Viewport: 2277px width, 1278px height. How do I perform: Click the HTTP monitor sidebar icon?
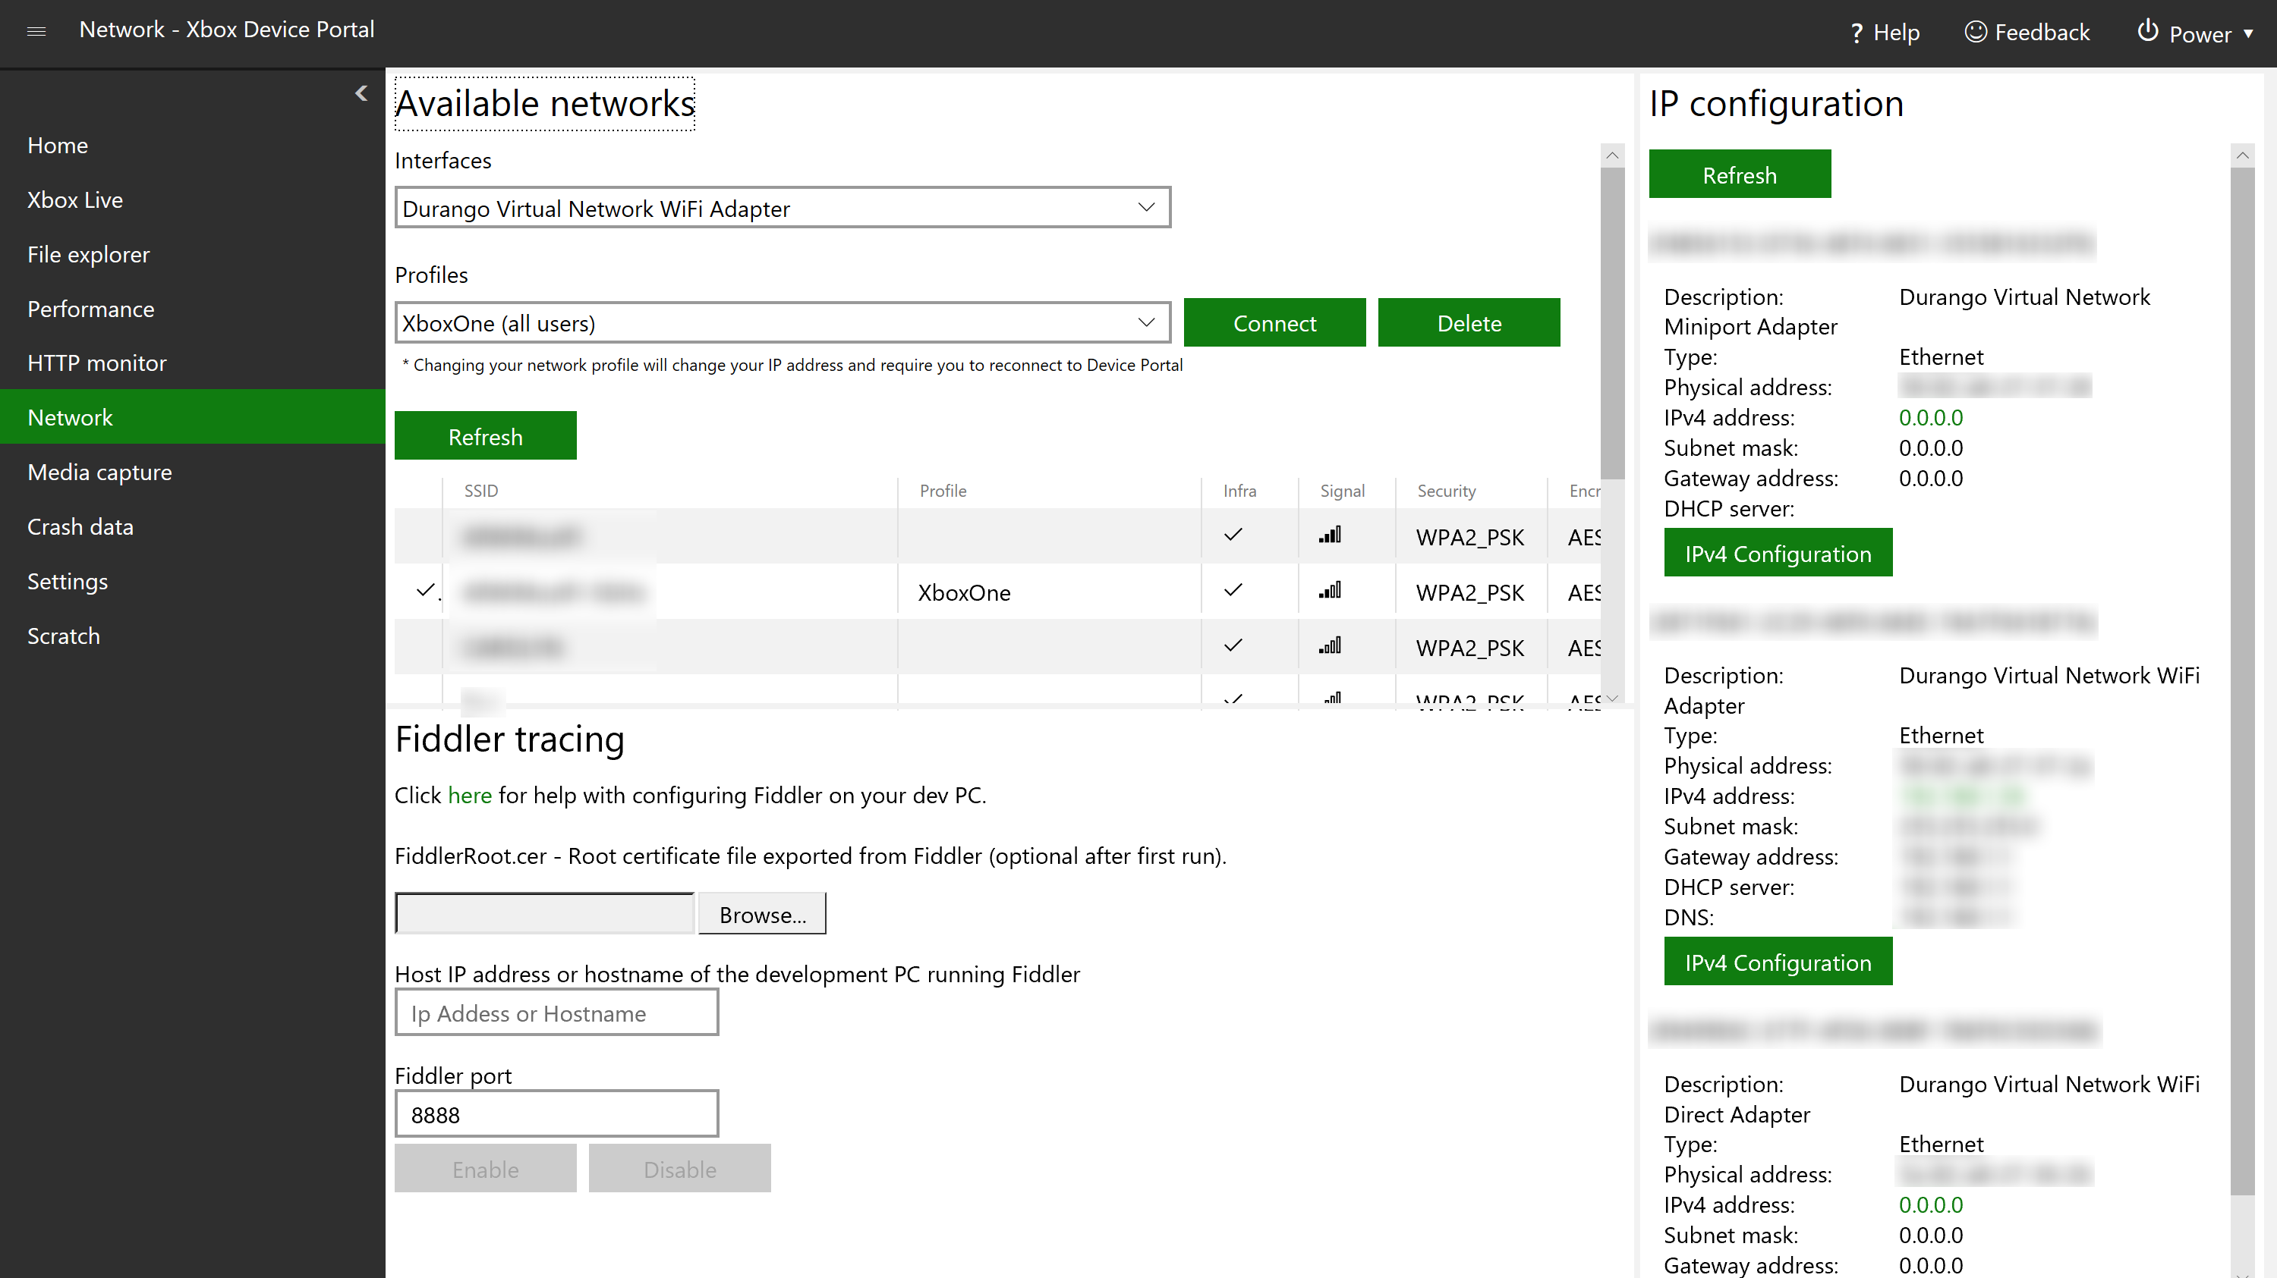click(97, 363)
